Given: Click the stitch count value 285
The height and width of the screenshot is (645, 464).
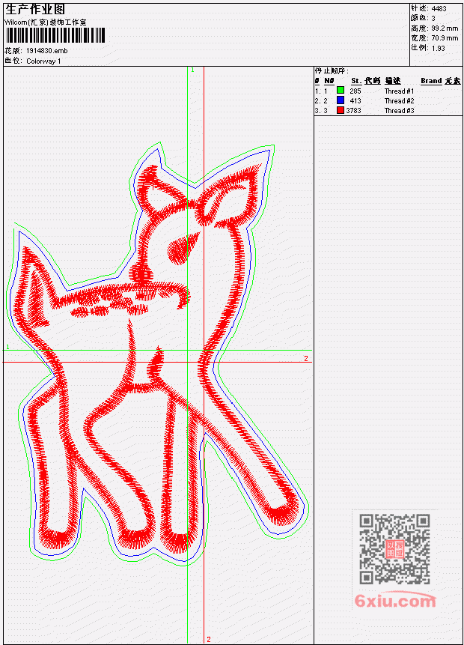Looking at the screenshot, I should coord(355,91).
